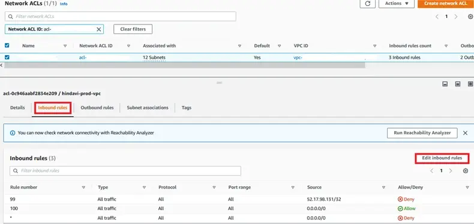Go to next page of inbound rules
The width and height of the screenshot is (474, 224).
coord(451,171)
